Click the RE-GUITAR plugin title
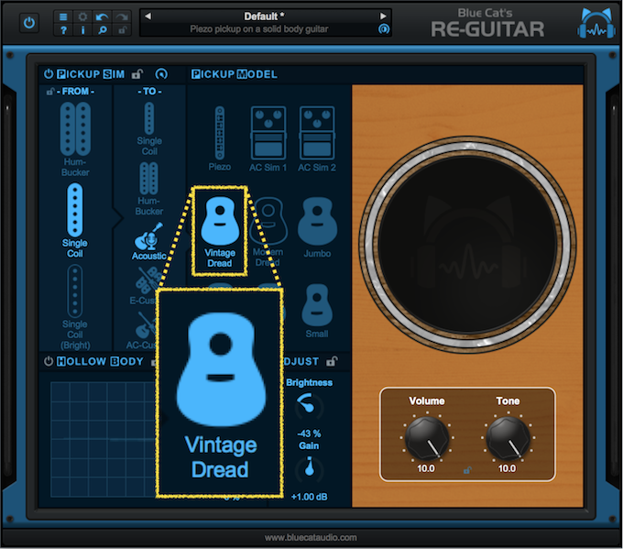 pyautogui.click(x=487, y=29)
